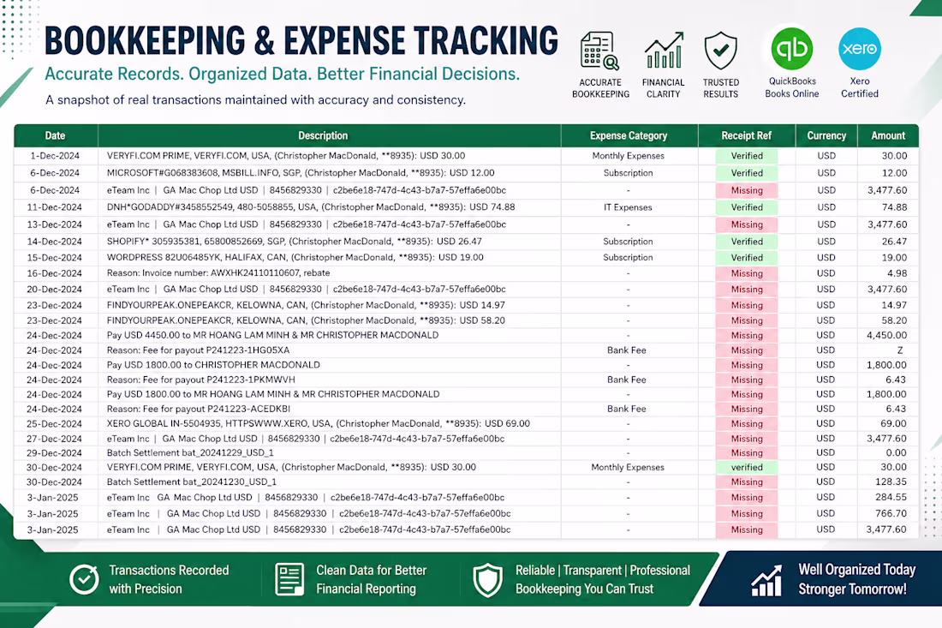The width and height of the screenshot is (942, 628).
Task: Select the Fee for payout P241223-1PKMWVH description
Action: pos(200,380)
